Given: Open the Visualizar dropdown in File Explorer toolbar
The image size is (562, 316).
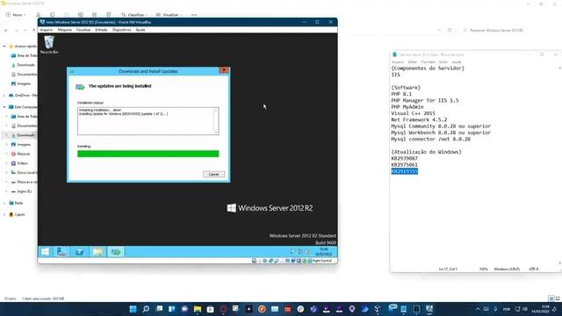Looking at the screenshot, I should (169, 15).
